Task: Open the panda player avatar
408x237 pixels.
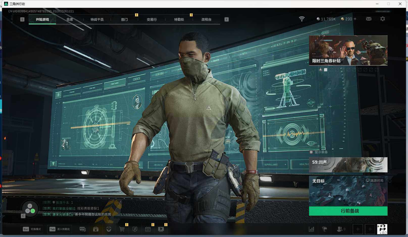Action: (x=382, y=229)
